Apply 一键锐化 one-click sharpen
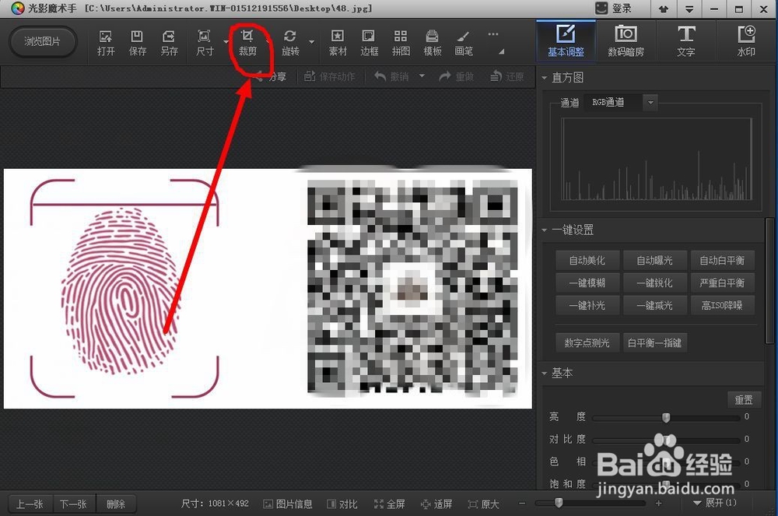The width and height of the screenshot is (778, 516). coord(655,283)
